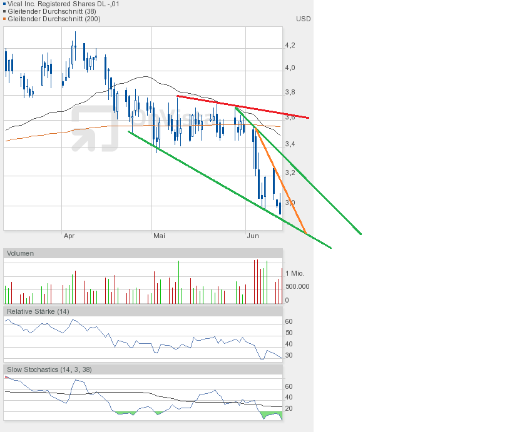Click the 3,4 price axis value
This screenshot has width=532, height=432.
click(290, 144)
